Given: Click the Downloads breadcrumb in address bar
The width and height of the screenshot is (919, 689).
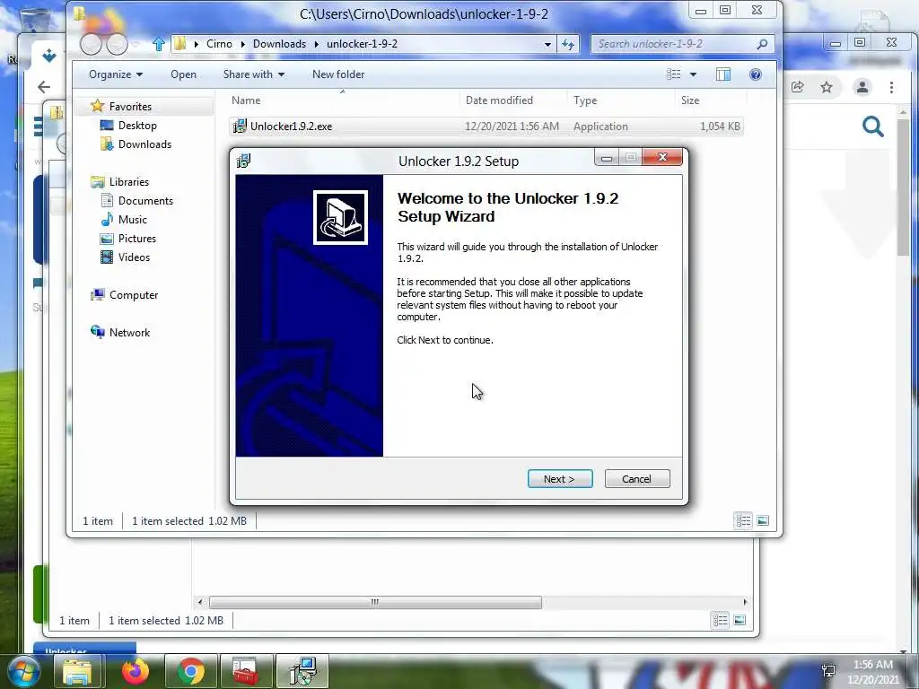Looking at the screenshot, I should coord(280,44).
